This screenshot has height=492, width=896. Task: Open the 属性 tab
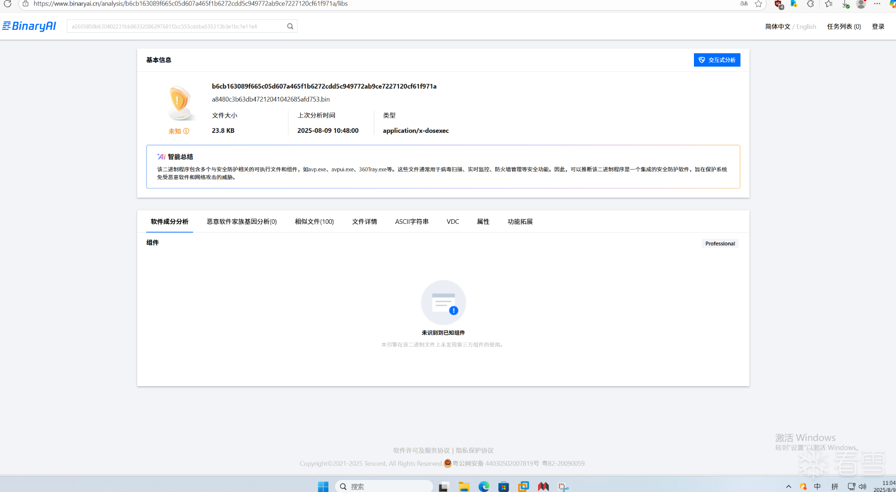[483, 222]
